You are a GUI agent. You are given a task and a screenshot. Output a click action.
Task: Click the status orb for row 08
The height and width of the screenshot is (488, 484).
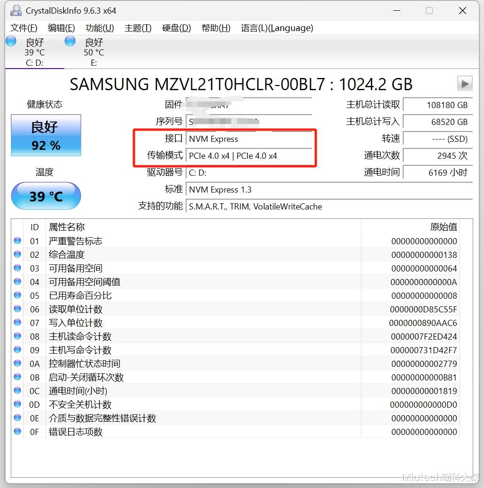17,336
